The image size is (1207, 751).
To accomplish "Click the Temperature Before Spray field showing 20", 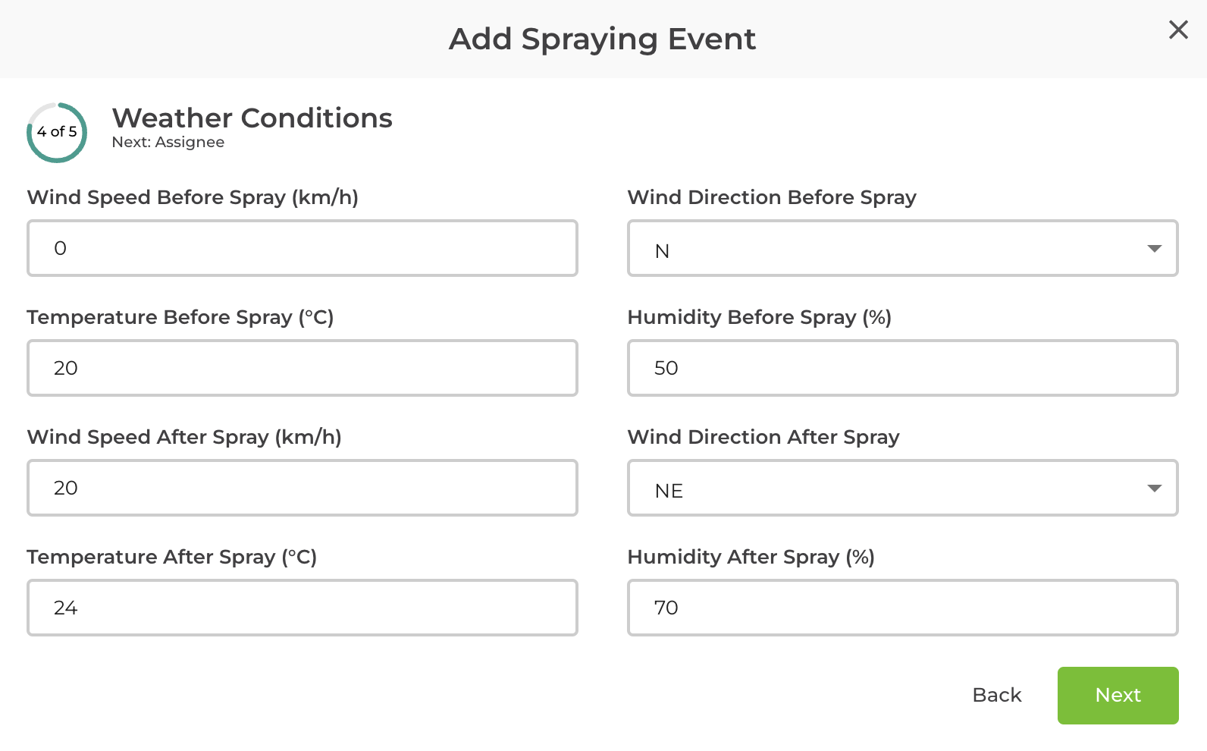I will (x=302, y=368).
